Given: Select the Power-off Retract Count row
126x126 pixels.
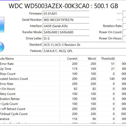Looking at the screenshot, I should click(63, 109).
